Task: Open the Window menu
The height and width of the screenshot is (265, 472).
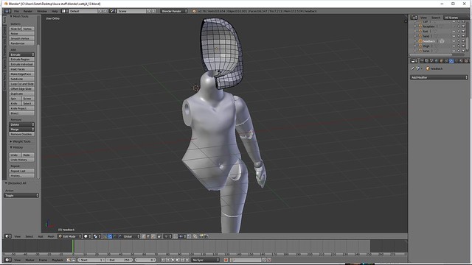Action: click(x=42, y=11)
